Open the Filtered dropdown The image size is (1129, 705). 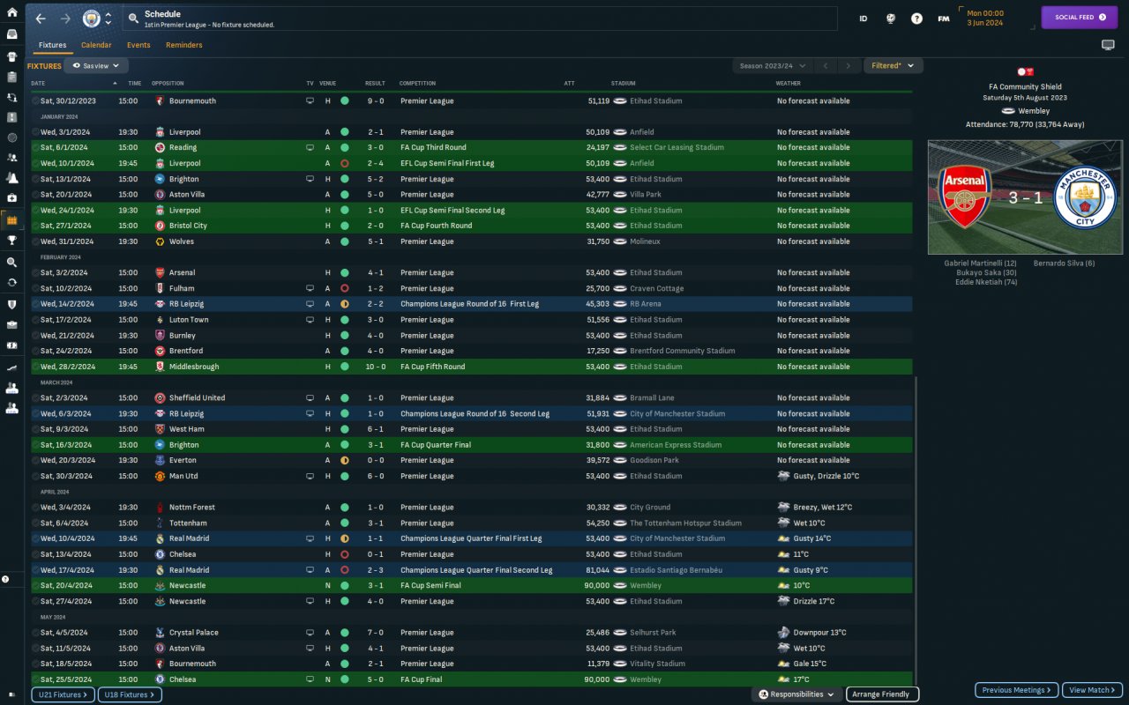[x=893, y=65]
